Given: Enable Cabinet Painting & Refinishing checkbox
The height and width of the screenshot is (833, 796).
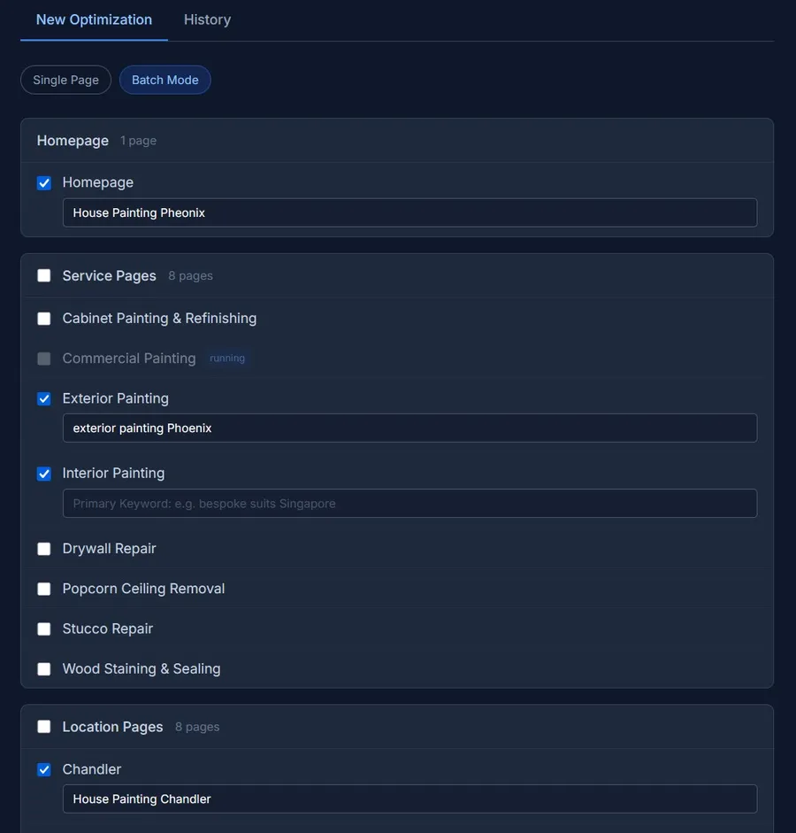Looking at the screenshot, I should tap(44, 319).
